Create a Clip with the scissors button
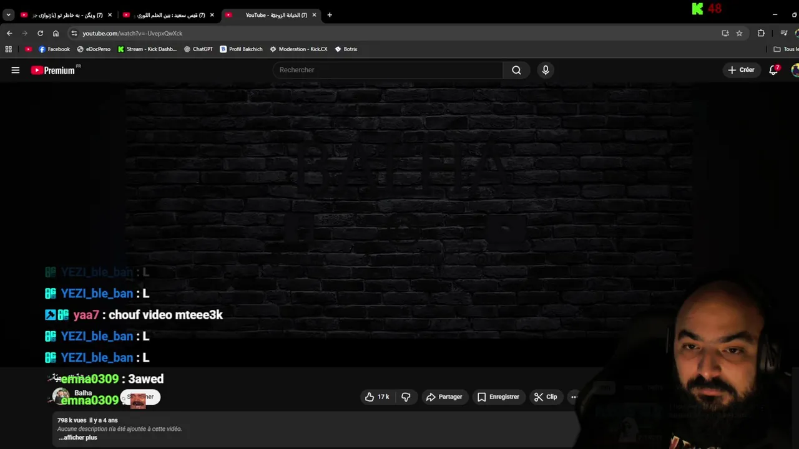799x449 pixels. click(x=546, y=397)
